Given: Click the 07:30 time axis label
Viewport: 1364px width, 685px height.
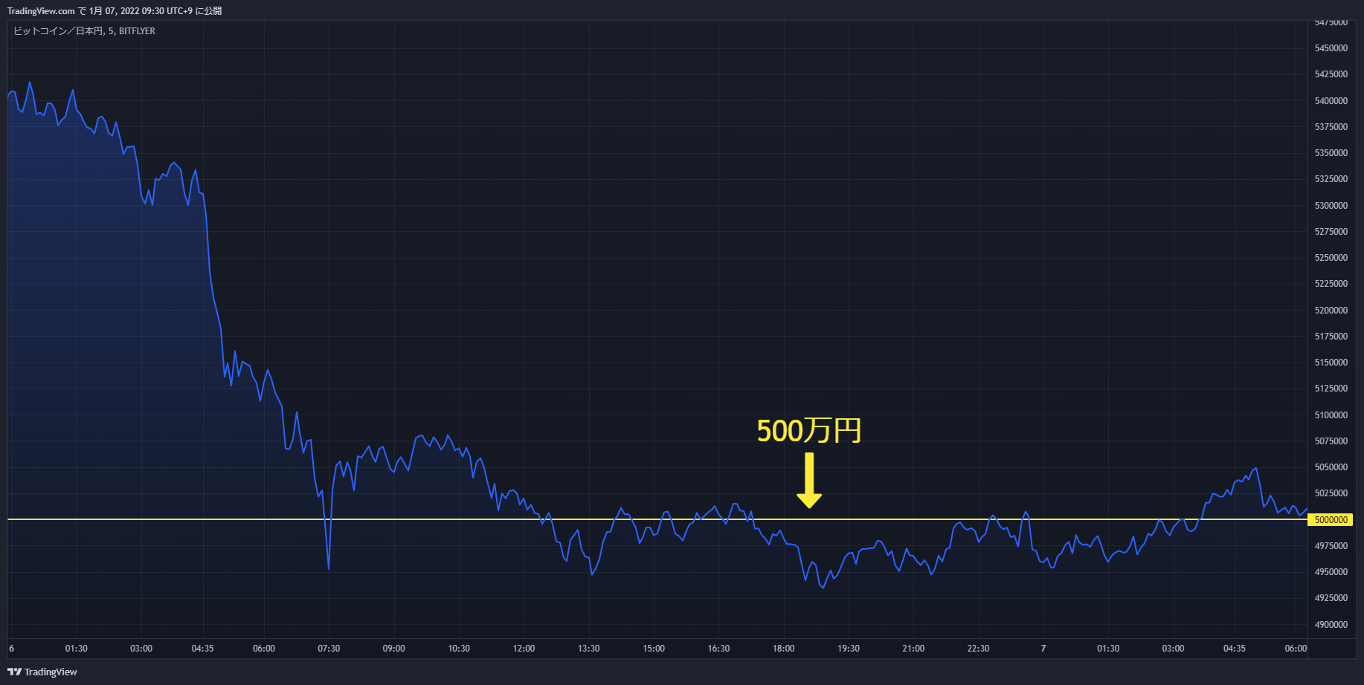Looking at the screenshot, I should click(329, 649).
